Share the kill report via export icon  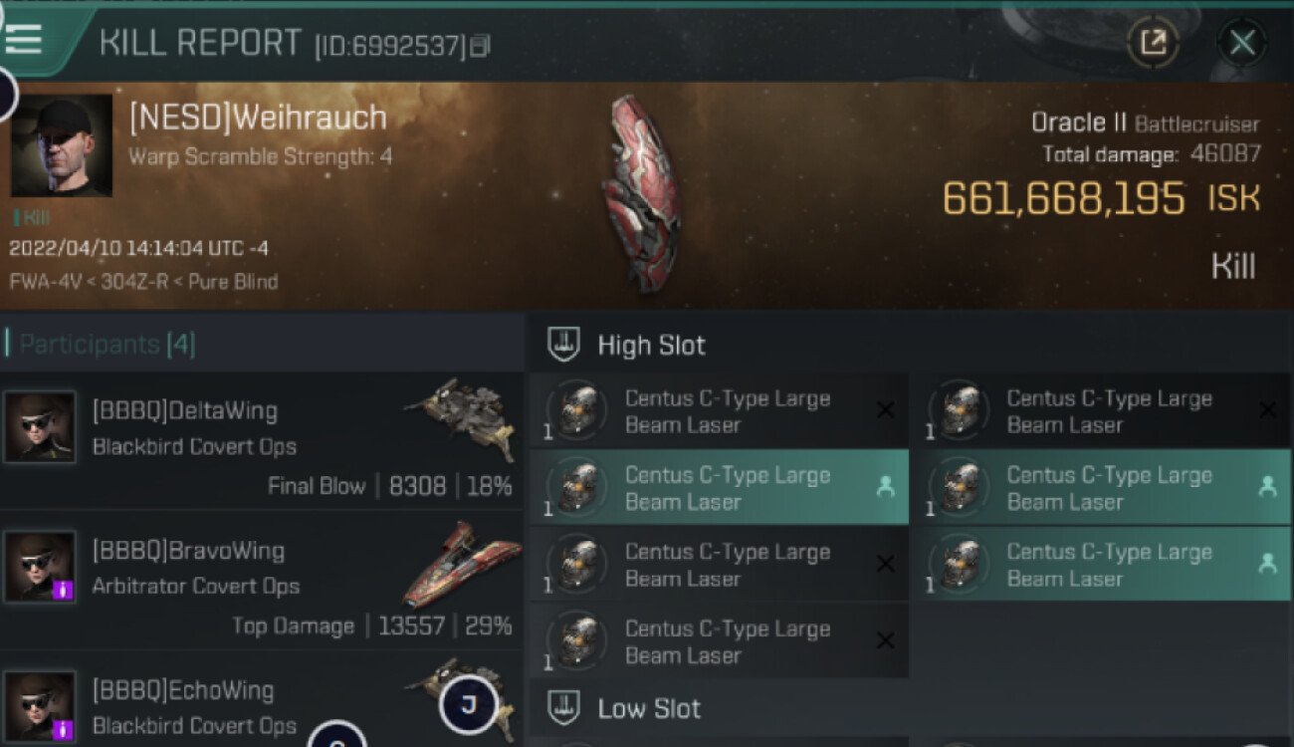coord(1153,42)
